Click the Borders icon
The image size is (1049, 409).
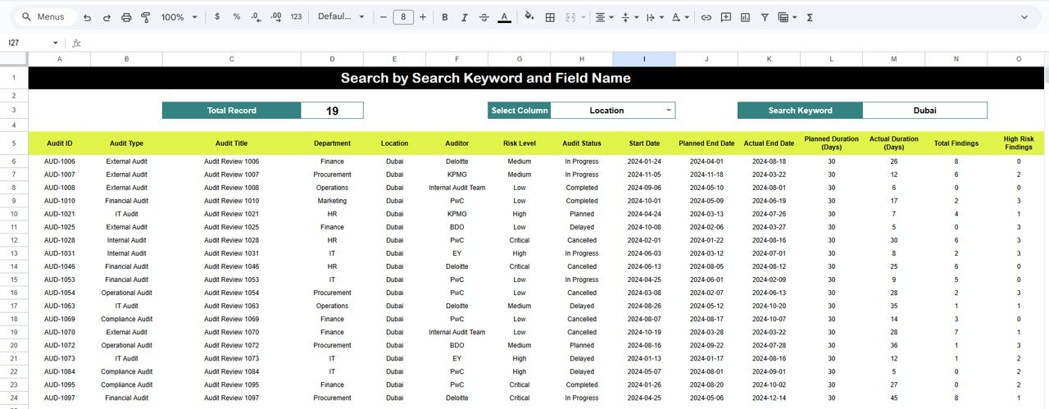(550, 17)
